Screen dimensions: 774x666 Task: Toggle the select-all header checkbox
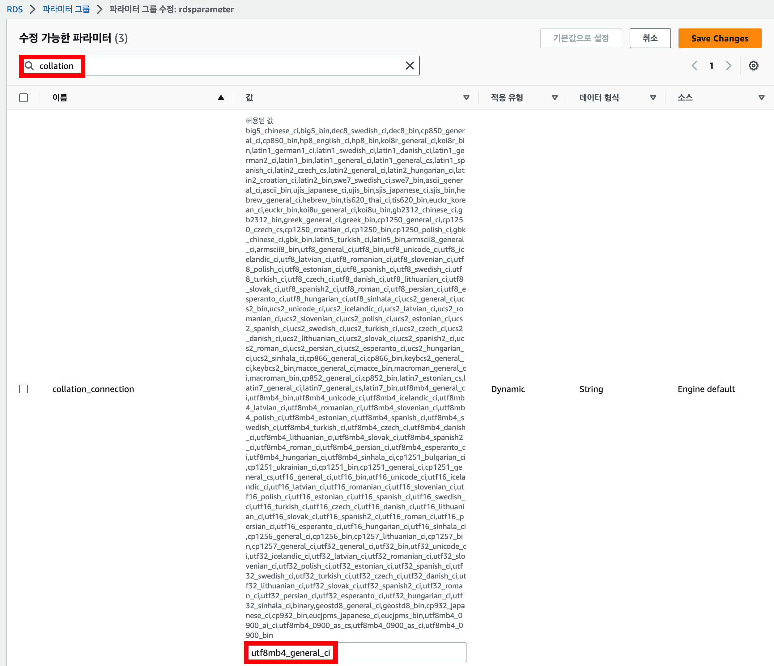pos(23,98)
